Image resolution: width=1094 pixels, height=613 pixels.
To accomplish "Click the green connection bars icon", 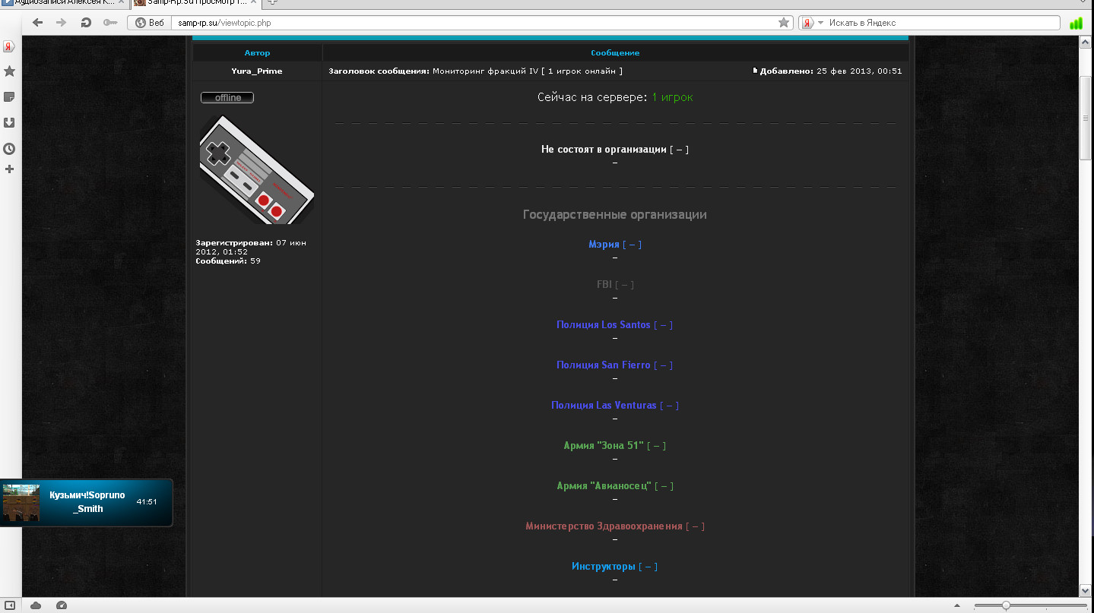I will point(1076,23).
